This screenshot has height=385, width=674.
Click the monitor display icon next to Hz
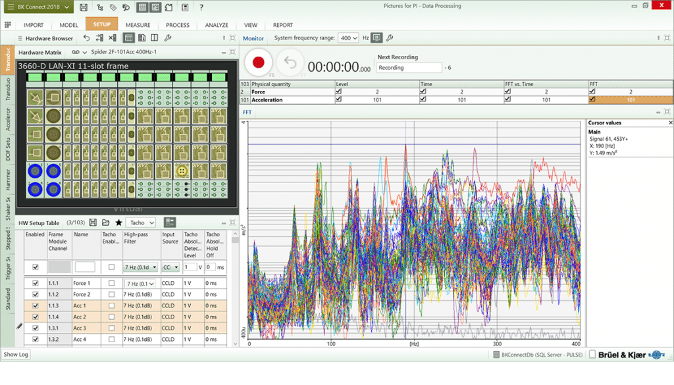[376, 38]
